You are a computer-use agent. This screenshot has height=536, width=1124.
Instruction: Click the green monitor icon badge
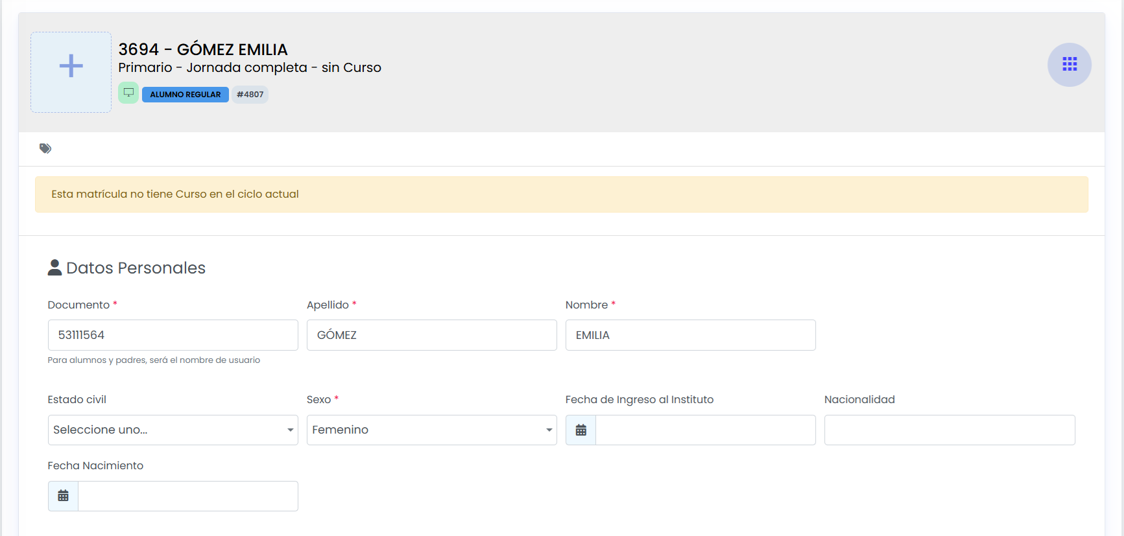(128, 93)
